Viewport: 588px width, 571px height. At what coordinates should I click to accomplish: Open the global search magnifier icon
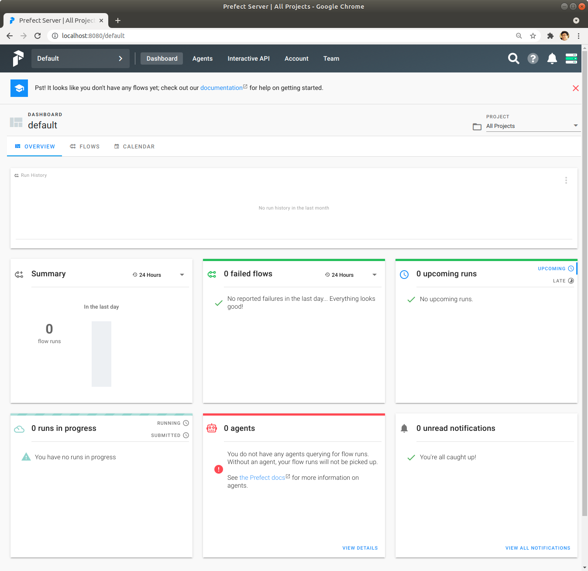[x=514, y=58]
